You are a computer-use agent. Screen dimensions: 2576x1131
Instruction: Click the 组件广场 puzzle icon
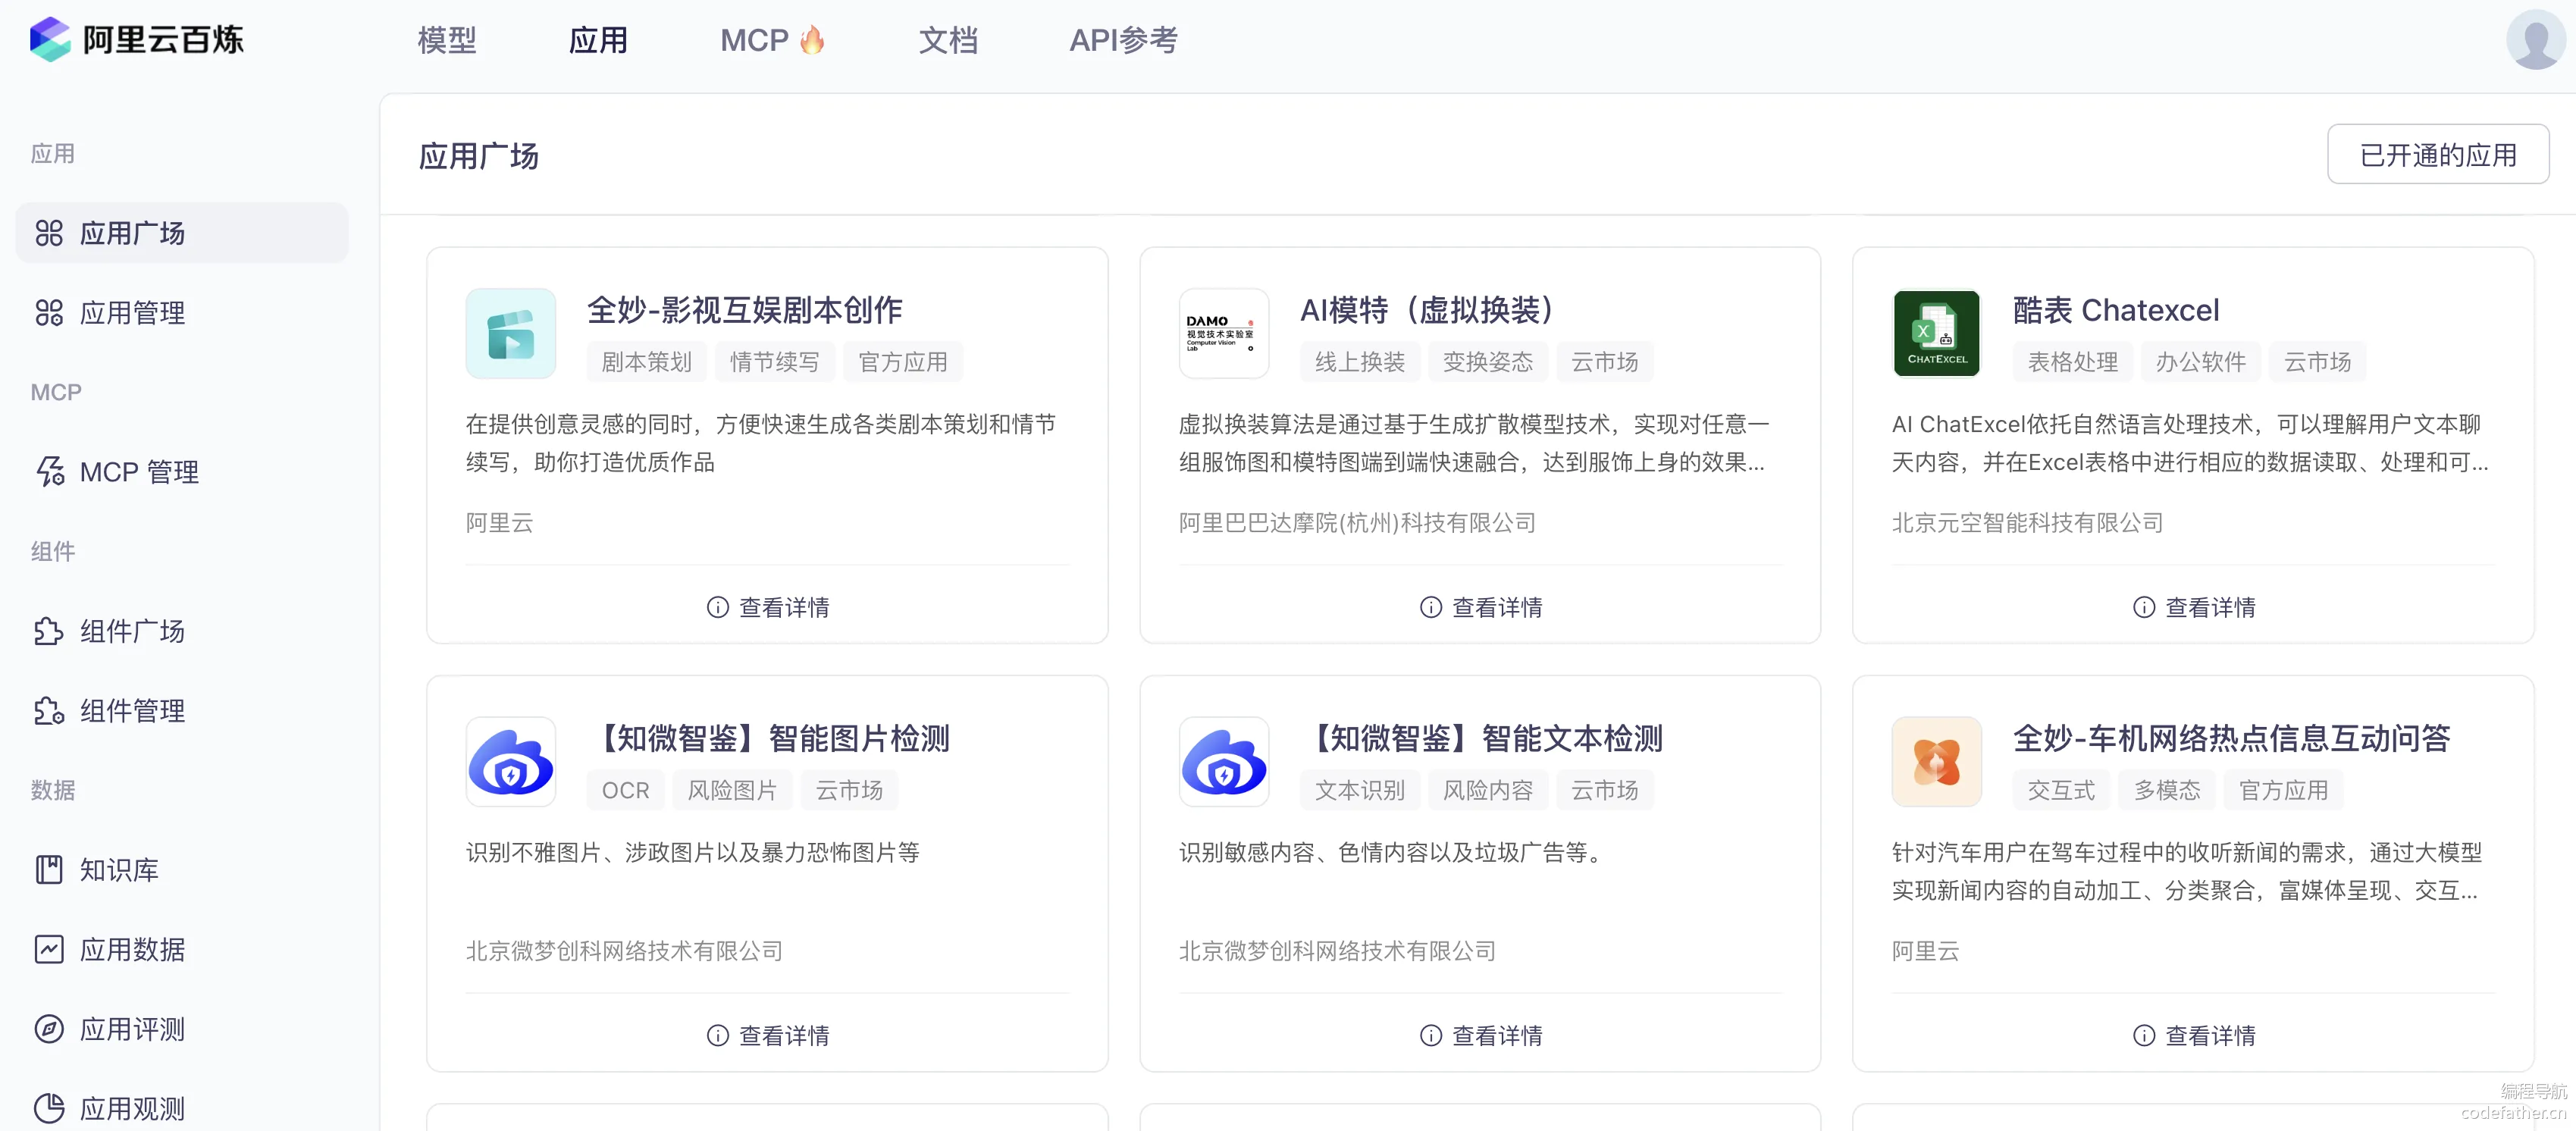click(49, 631)
